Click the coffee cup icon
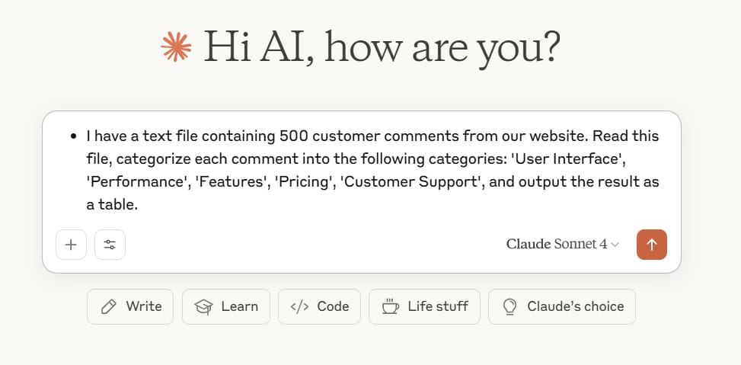Viewport: 741px width, 365px height. pos(390,306)
